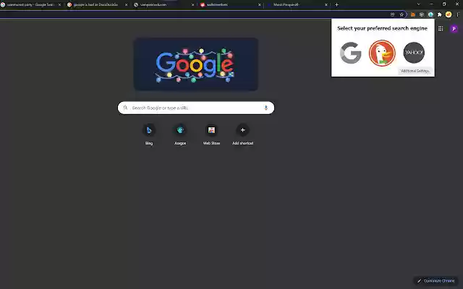Focus the Search Google or type a URL box
The height and width of the screenshot is (289, 463).
(196, 108)
